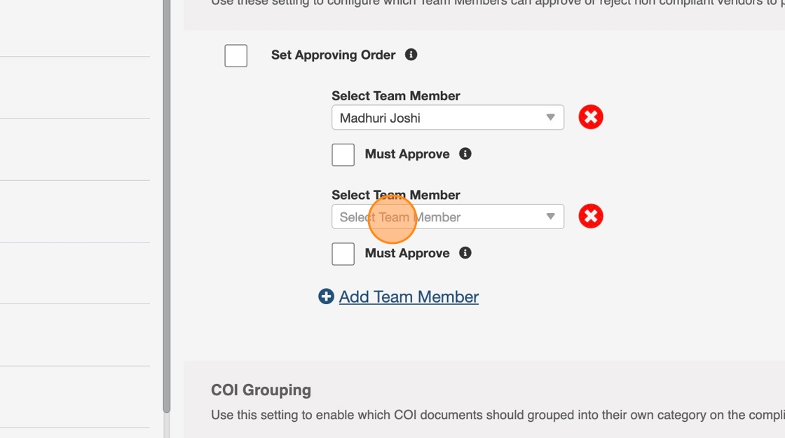Click Select Team Member label above Madhuri Joshi

pos(396,96)
